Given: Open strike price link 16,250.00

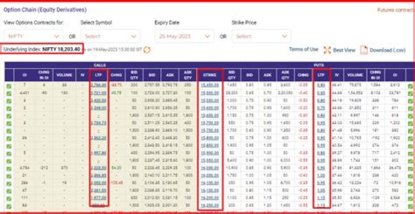Looking at the screenshot, I should [x=210, y=205].
